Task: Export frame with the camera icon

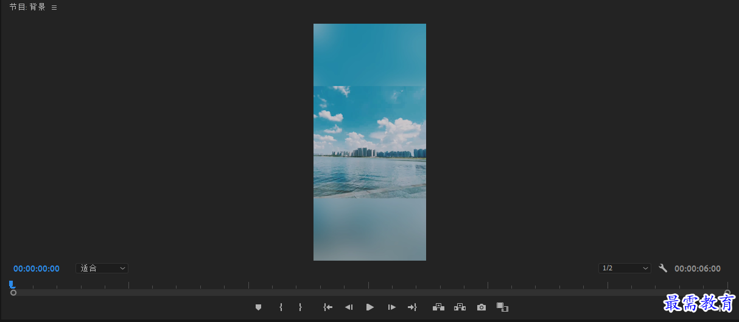Action: pyautogui.click(x=482, y=307)
